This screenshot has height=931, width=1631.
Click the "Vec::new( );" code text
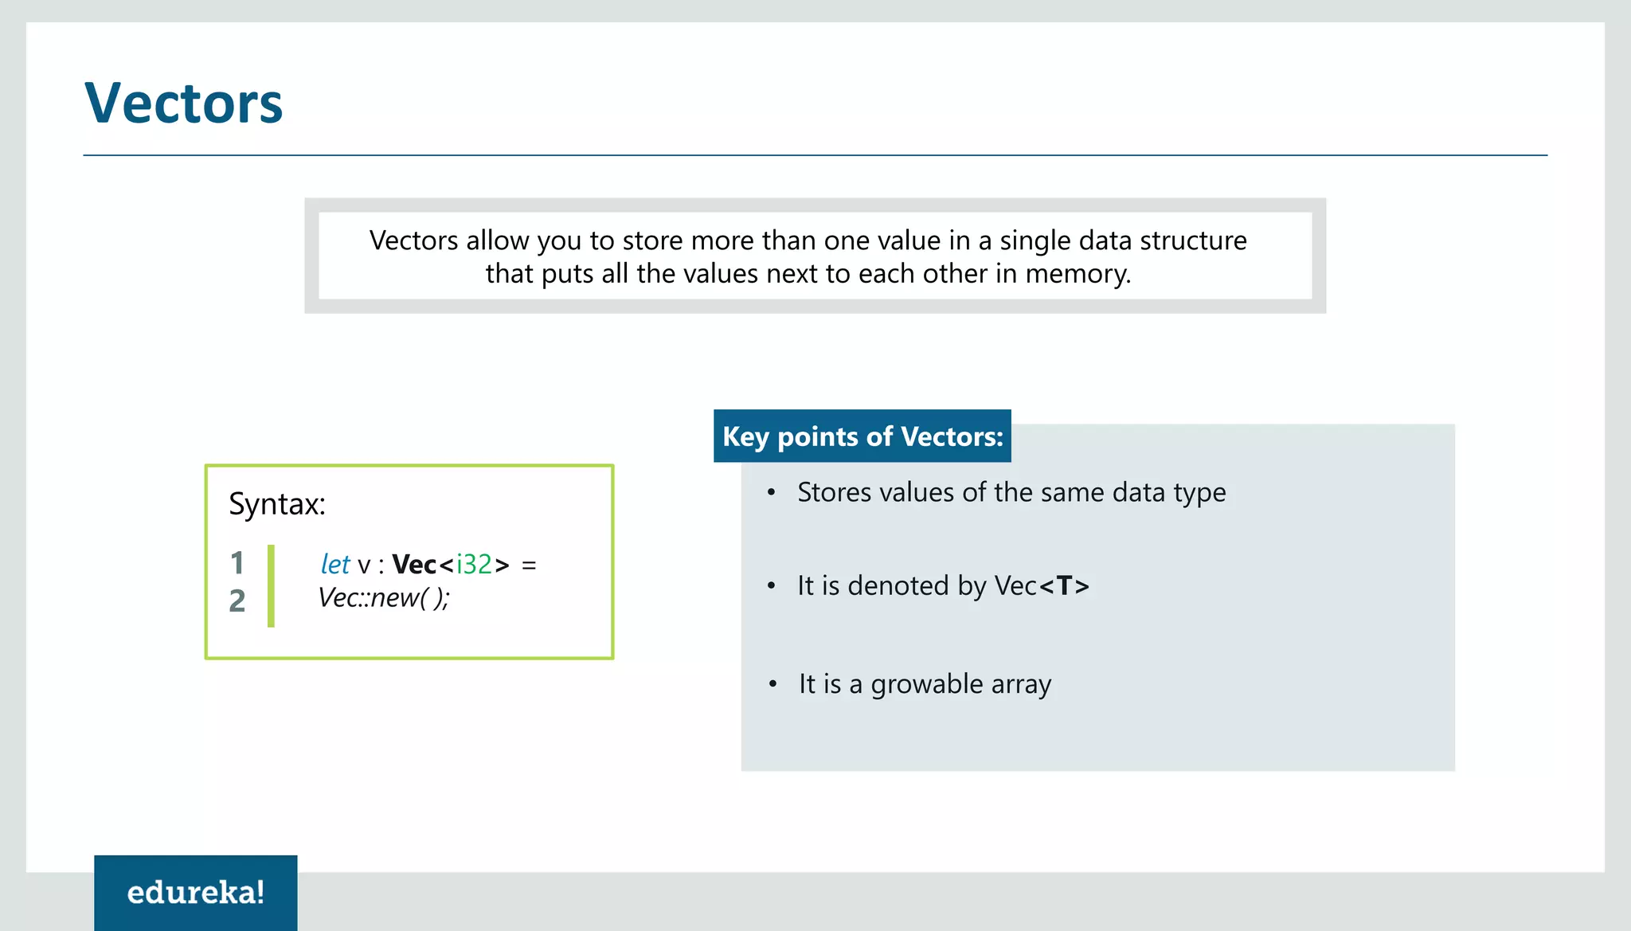click(x=384, y=597)
